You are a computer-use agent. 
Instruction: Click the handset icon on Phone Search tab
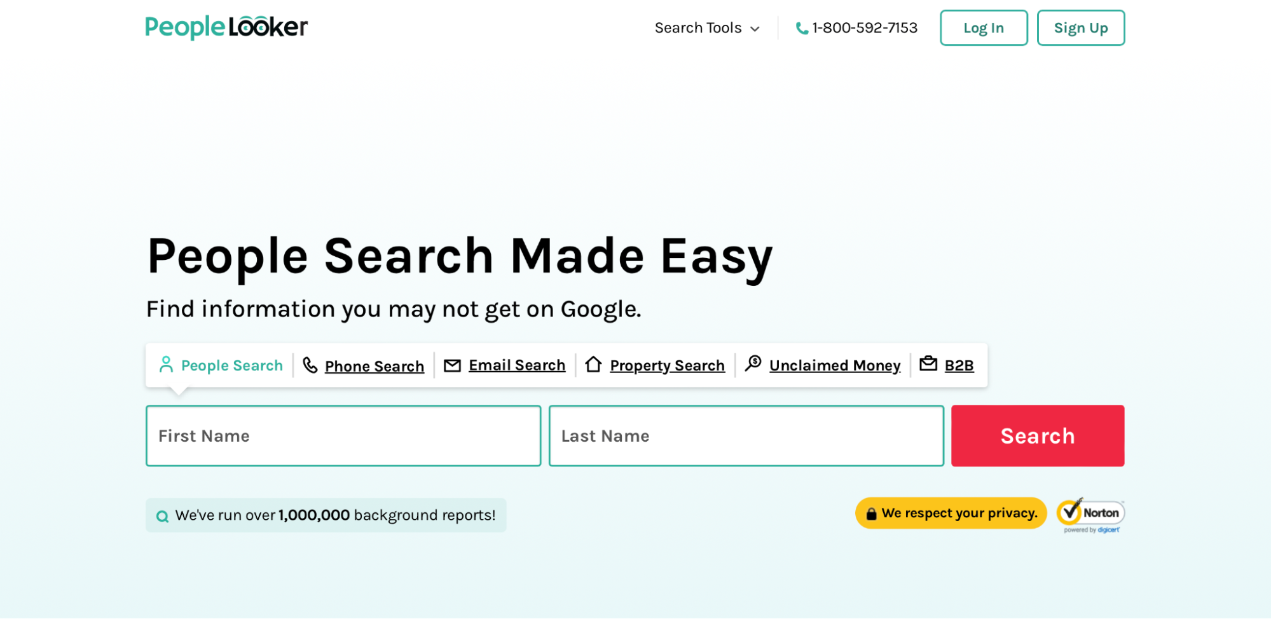click(x=310, y=365)
